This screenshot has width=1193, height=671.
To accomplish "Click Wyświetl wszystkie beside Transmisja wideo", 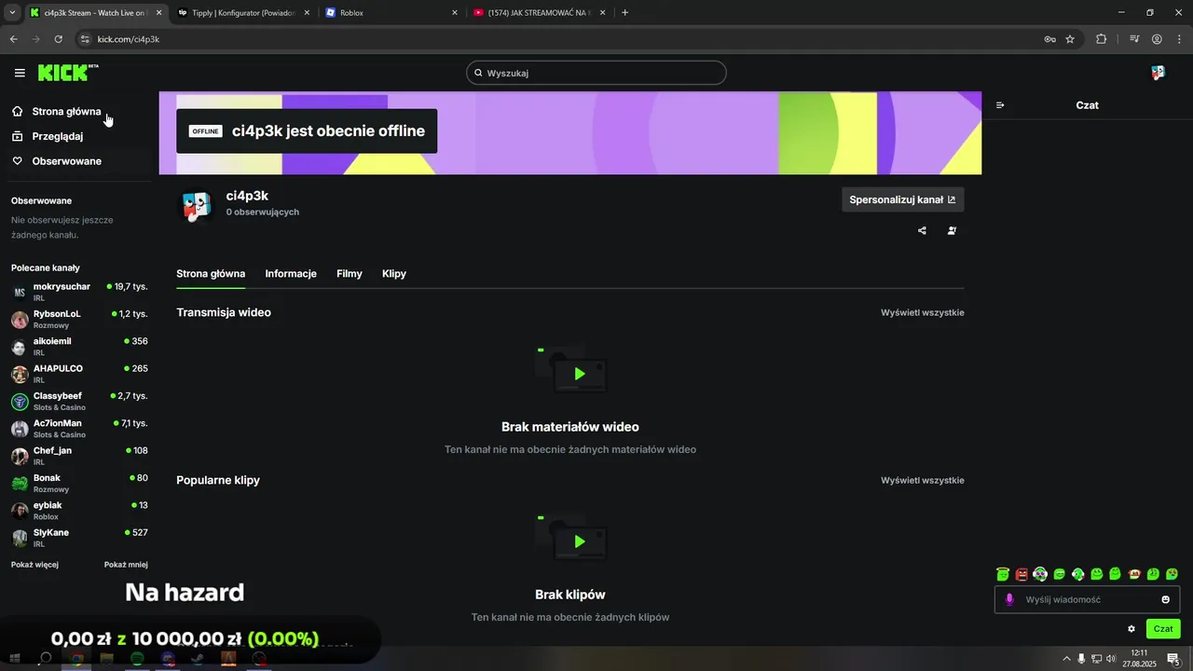I will pyautogui.click(x=923, y=312).
